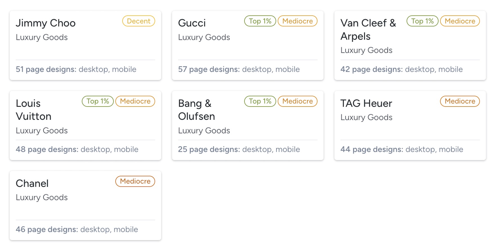
Task: Click Chanel's Mediocre rating badge
Action: click(x=135, y=181)
